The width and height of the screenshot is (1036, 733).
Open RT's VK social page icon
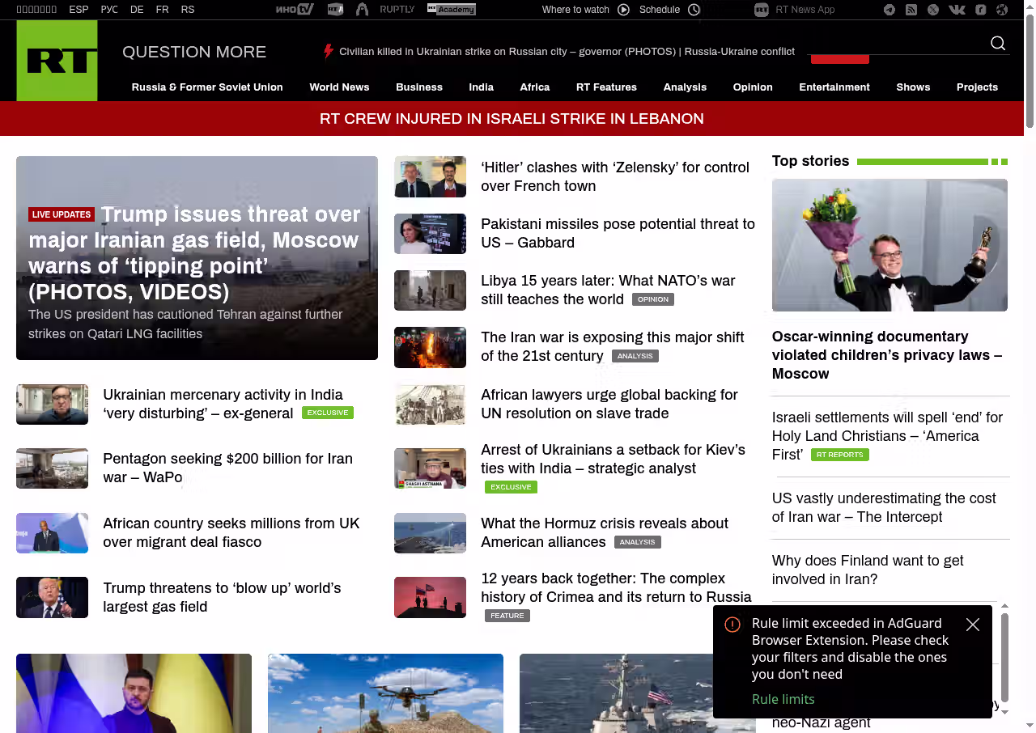point(957,10)
